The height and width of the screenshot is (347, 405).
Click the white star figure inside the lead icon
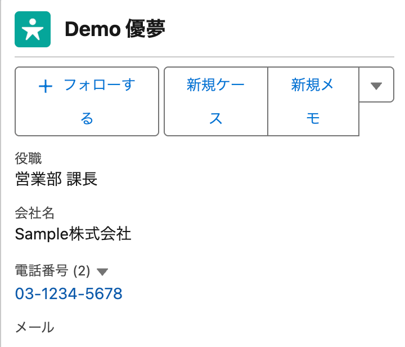33,29
